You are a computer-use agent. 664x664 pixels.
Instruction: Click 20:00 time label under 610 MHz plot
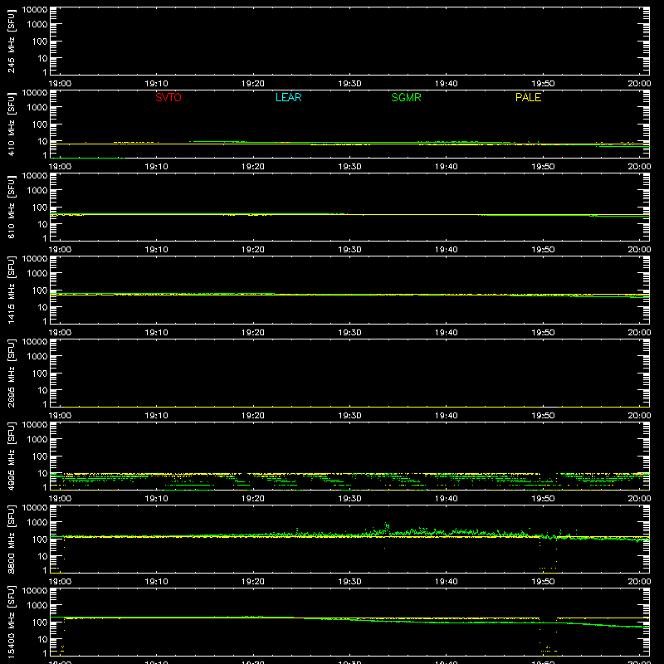tap(639, 250)
